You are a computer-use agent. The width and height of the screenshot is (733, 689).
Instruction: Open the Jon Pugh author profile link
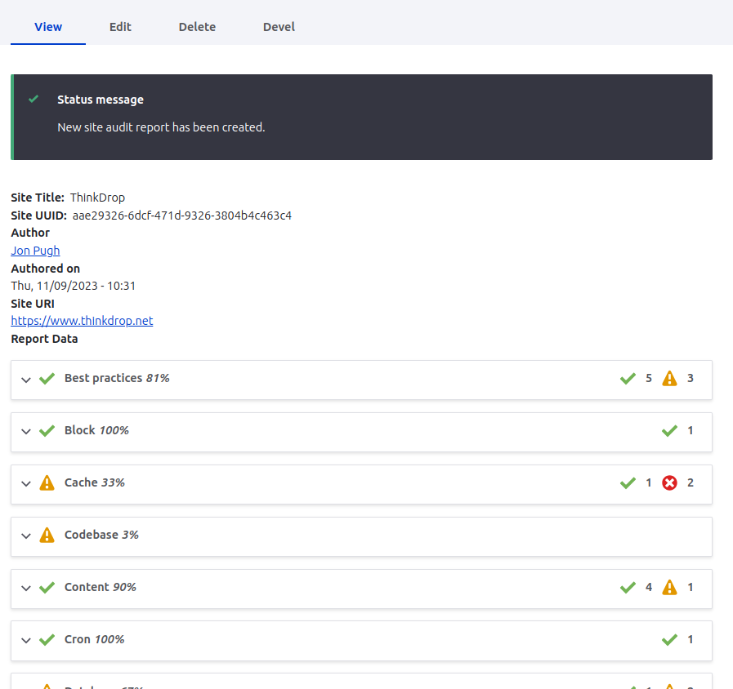pyautogui.click(x=35, y=250)
